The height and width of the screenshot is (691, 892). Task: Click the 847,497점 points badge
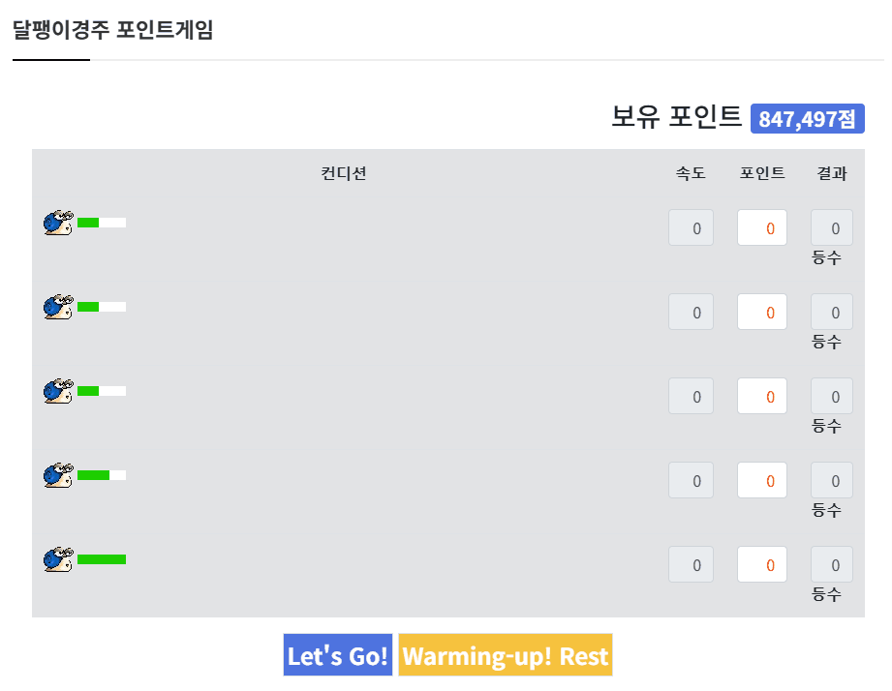tap(807, 119)
